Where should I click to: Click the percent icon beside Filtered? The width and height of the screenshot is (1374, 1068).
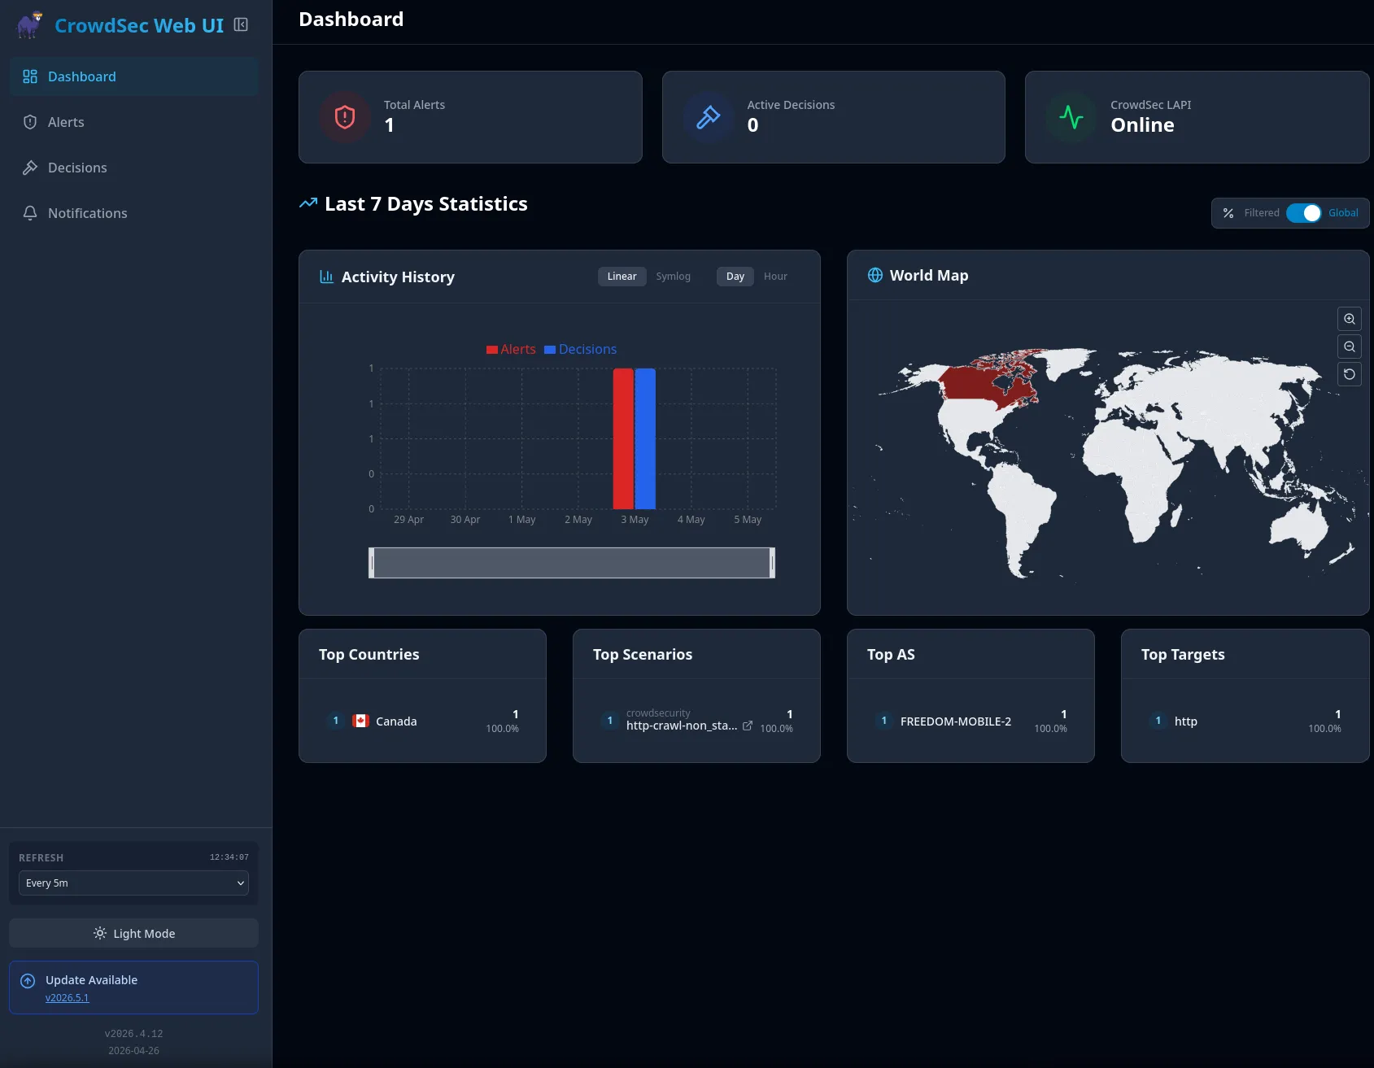tap(1228, 213)
